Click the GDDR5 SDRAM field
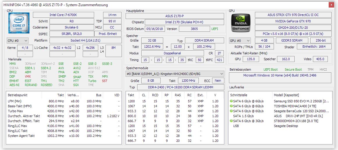338x150 pixels. click(292, 40)
